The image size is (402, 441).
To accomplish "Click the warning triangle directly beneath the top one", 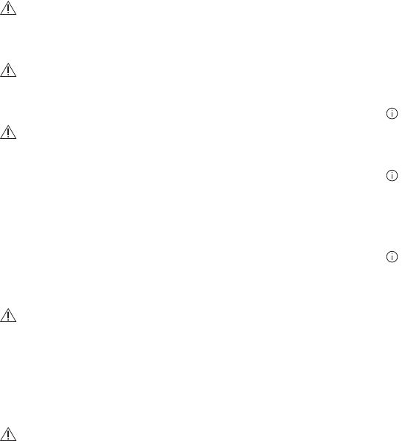I will (x=8, y=70).
